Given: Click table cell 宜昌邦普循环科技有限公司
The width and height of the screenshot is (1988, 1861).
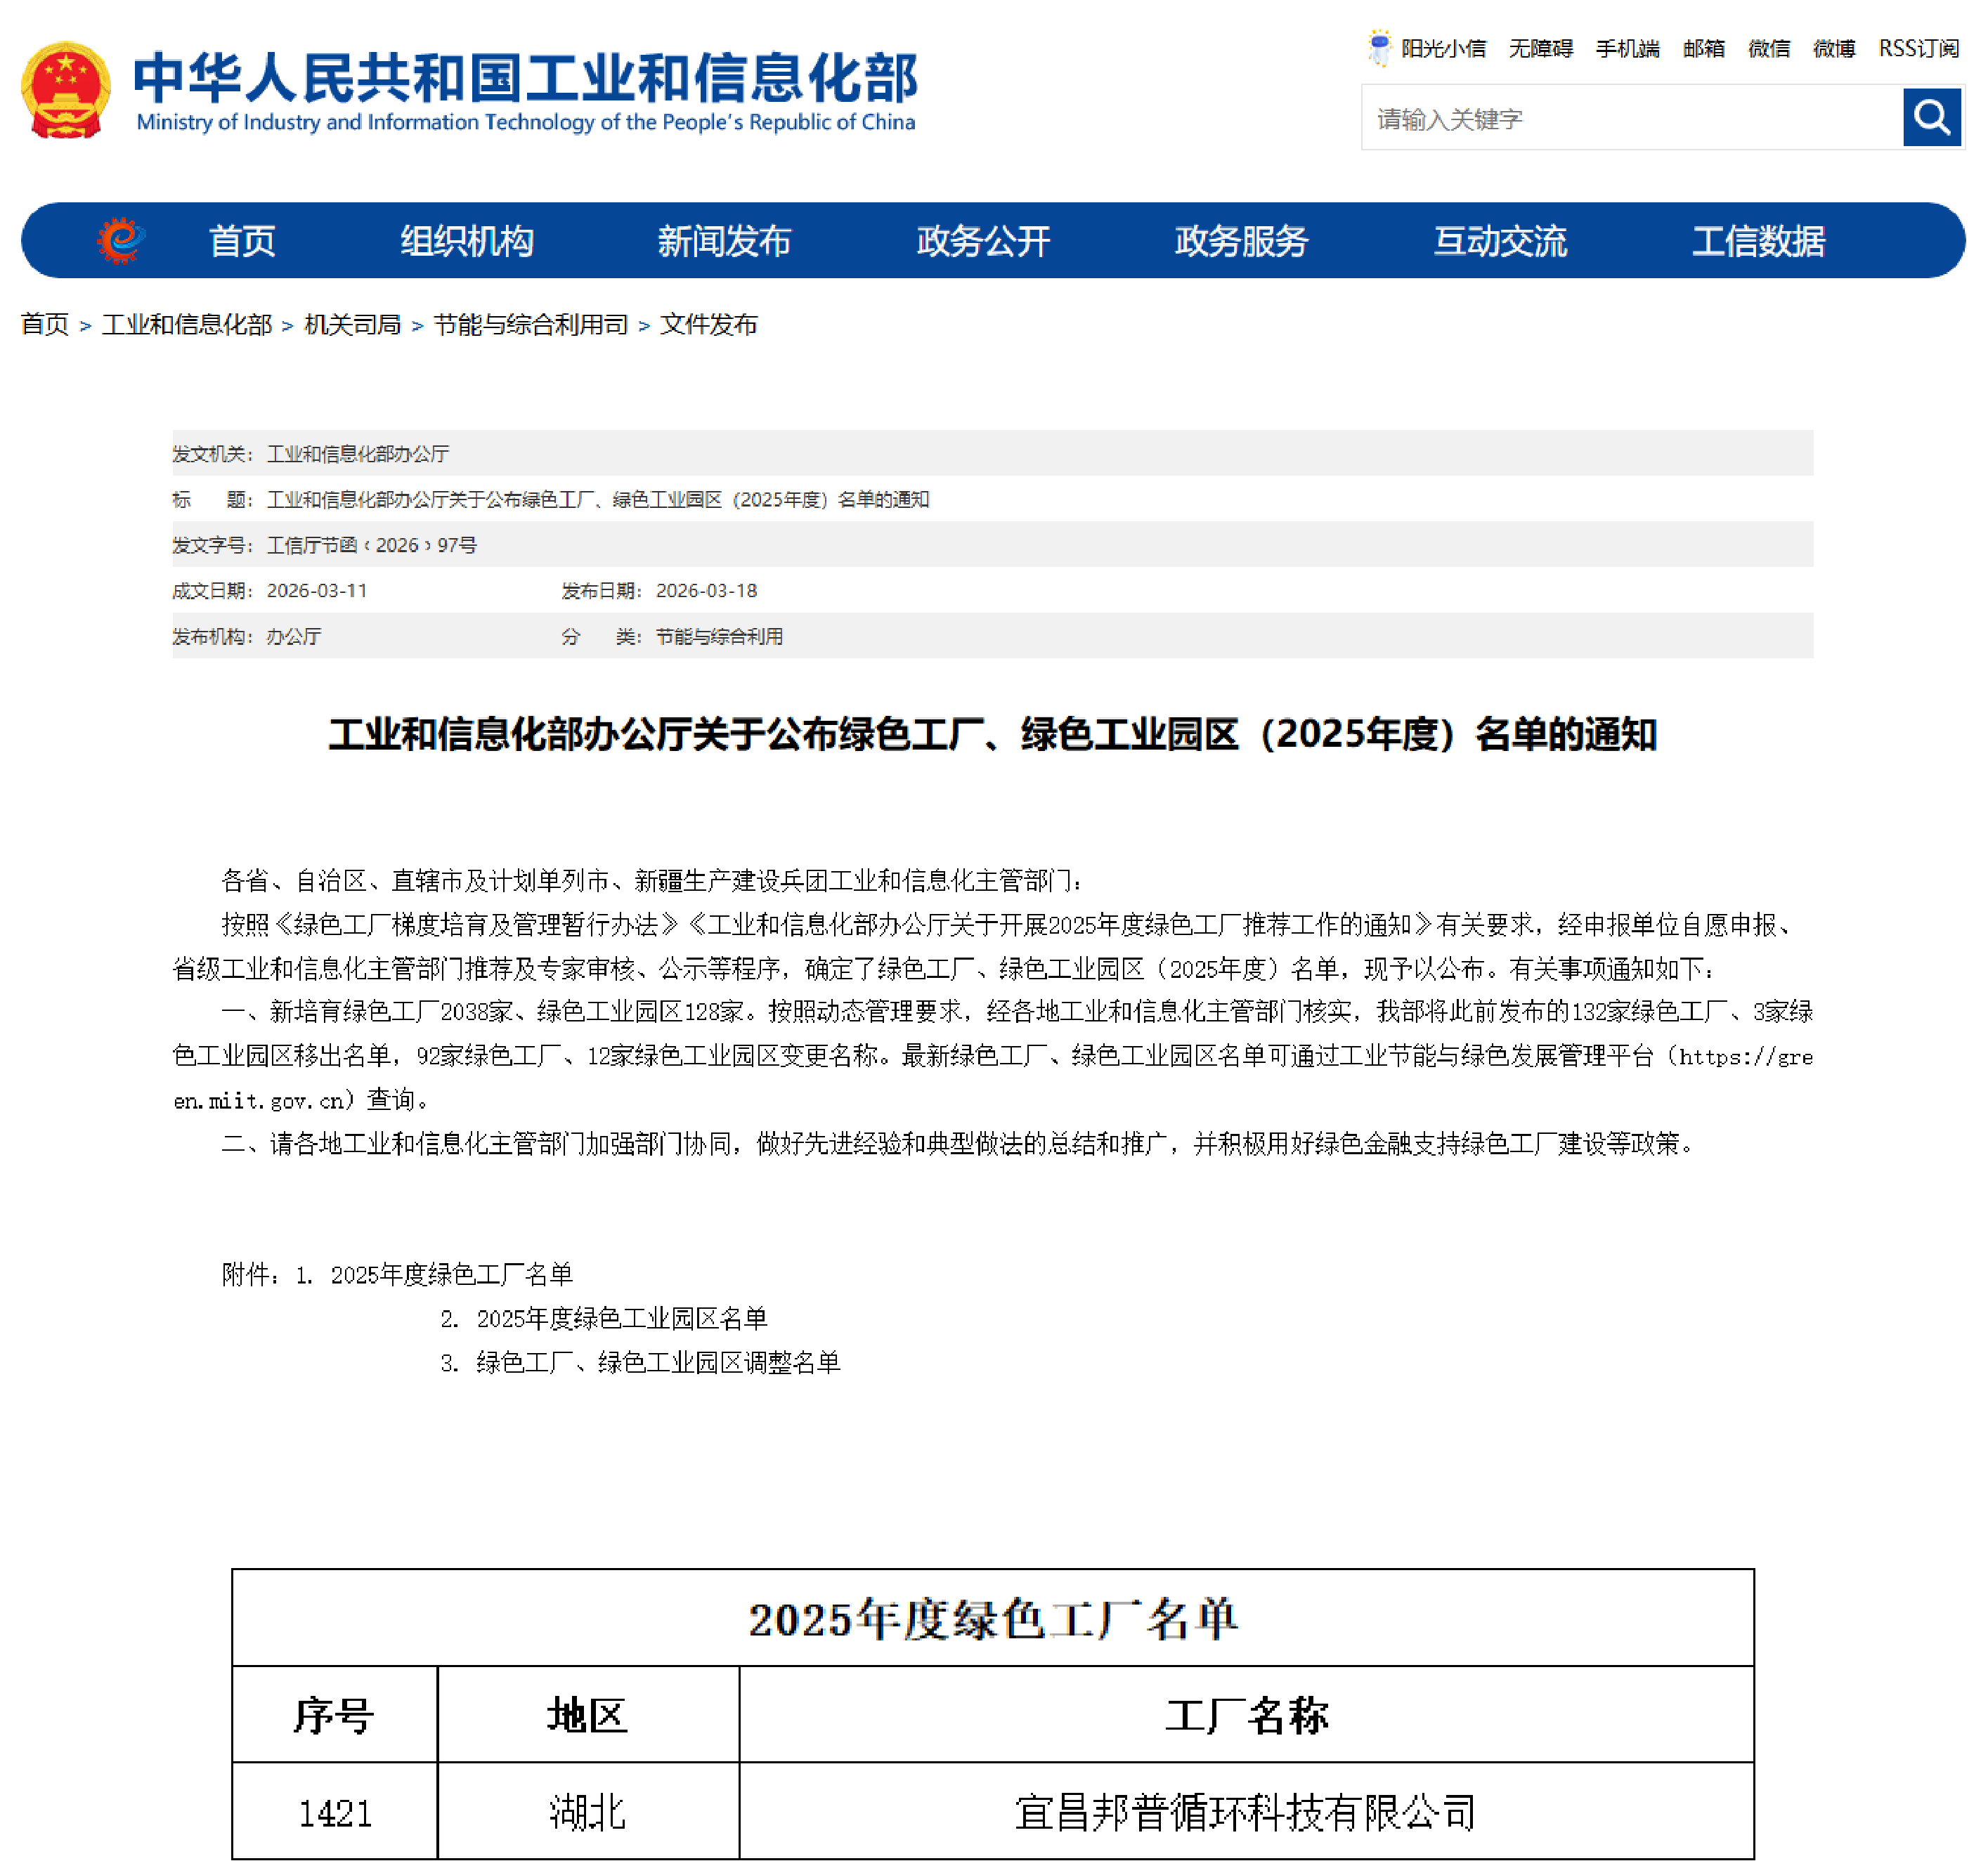Looking at the screenshot, I should (x=1246, y=1812).
